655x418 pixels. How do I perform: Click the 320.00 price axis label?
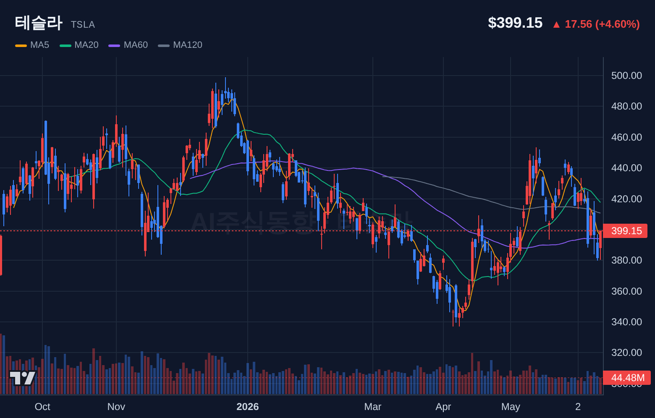click(626, 353)
